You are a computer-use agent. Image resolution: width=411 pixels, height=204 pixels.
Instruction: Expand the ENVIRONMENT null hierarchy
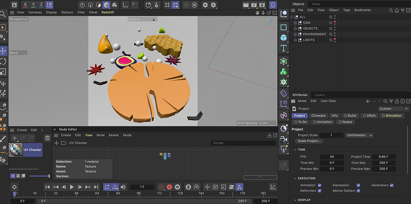click(295, 35)
